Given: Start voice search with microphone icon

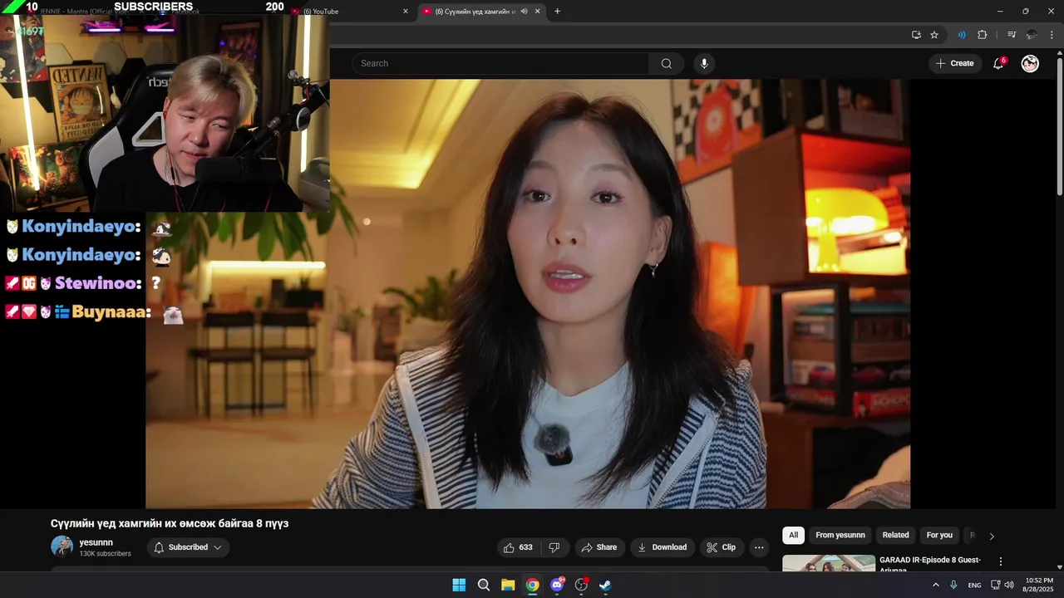Looking at the screenshot, I should [x=704, y=63].
